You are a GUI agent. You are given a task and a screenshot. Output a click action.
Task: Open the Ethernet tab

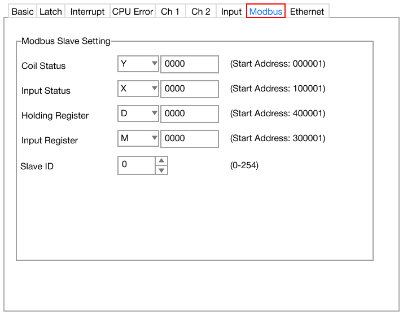(x=307, y=11)
